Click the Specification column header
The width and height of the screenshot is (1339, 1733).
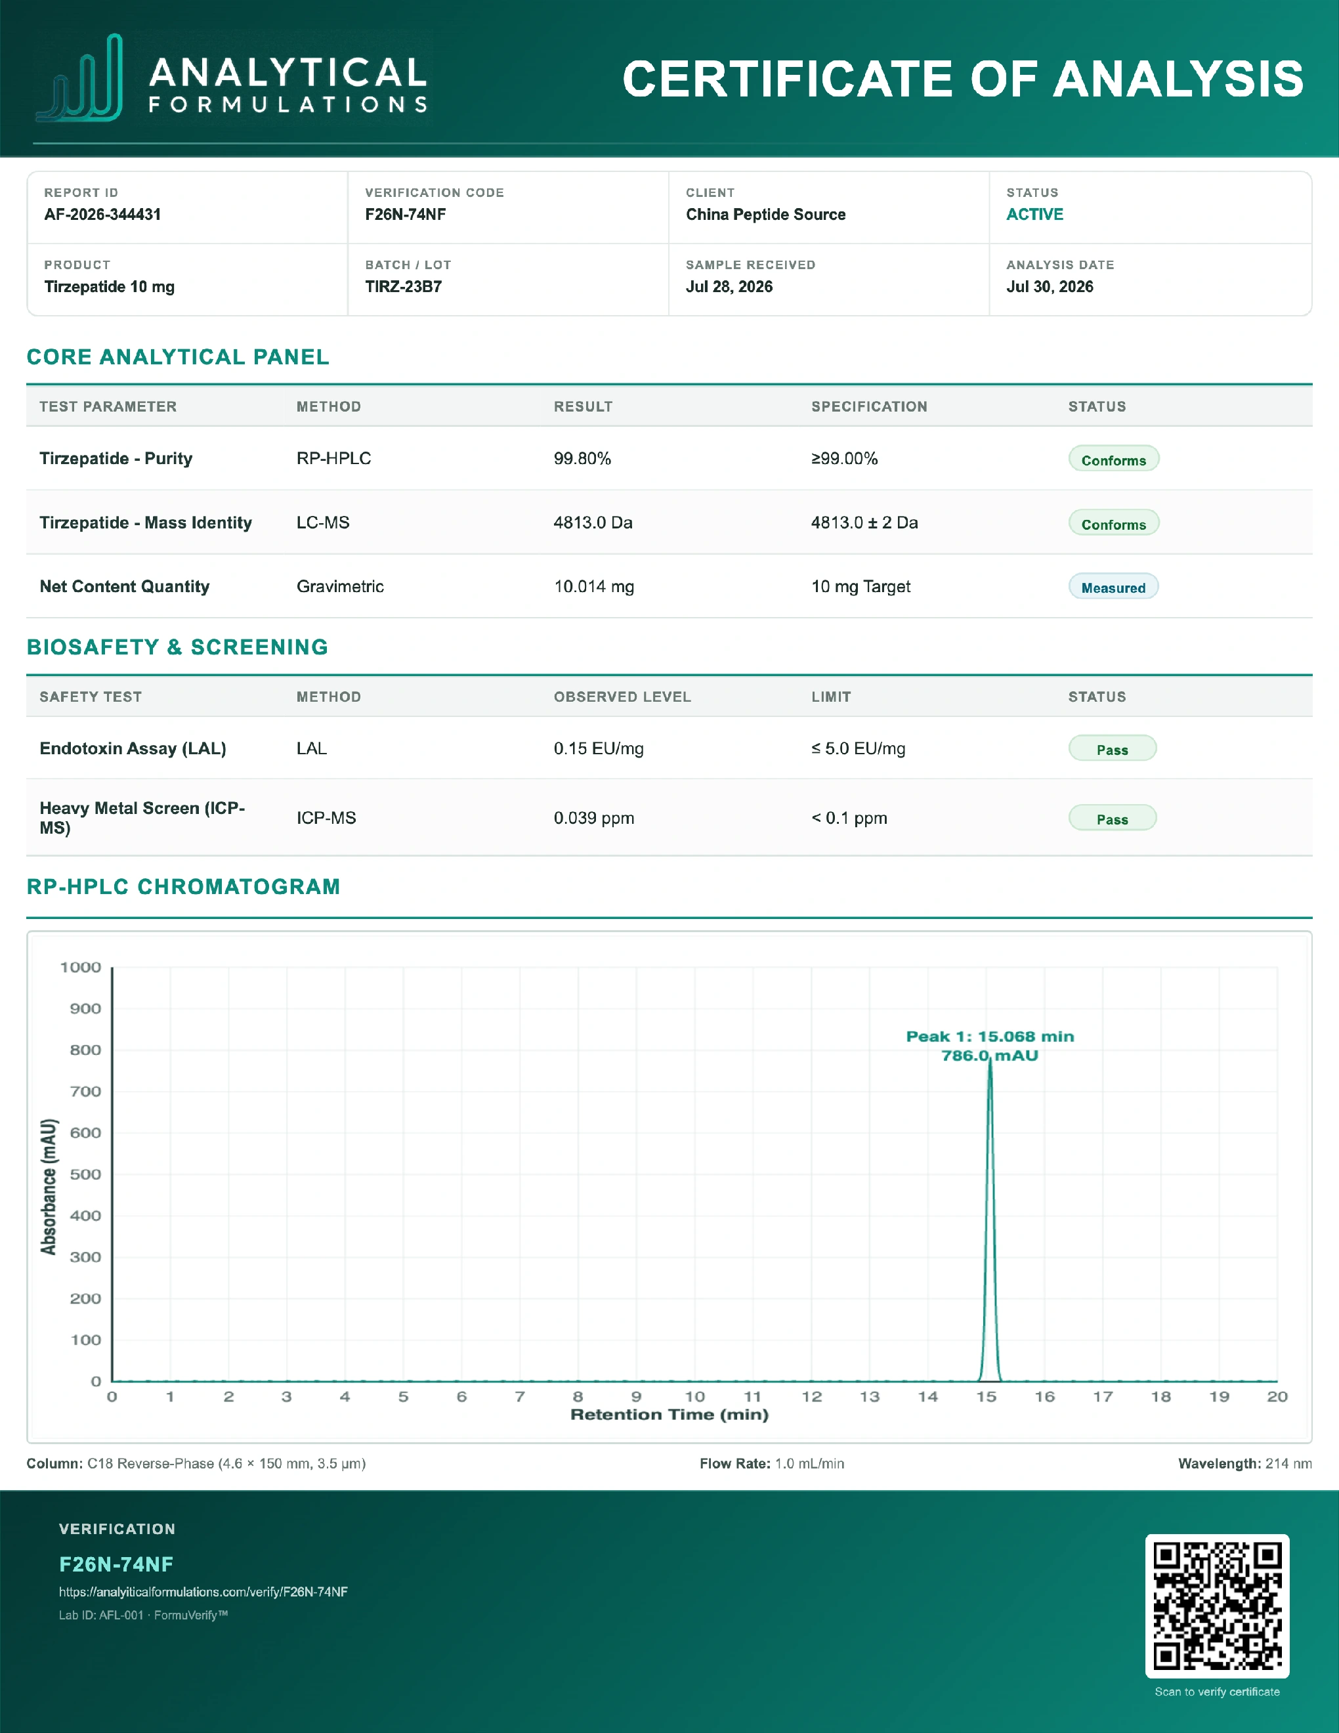tap(868, 407)
